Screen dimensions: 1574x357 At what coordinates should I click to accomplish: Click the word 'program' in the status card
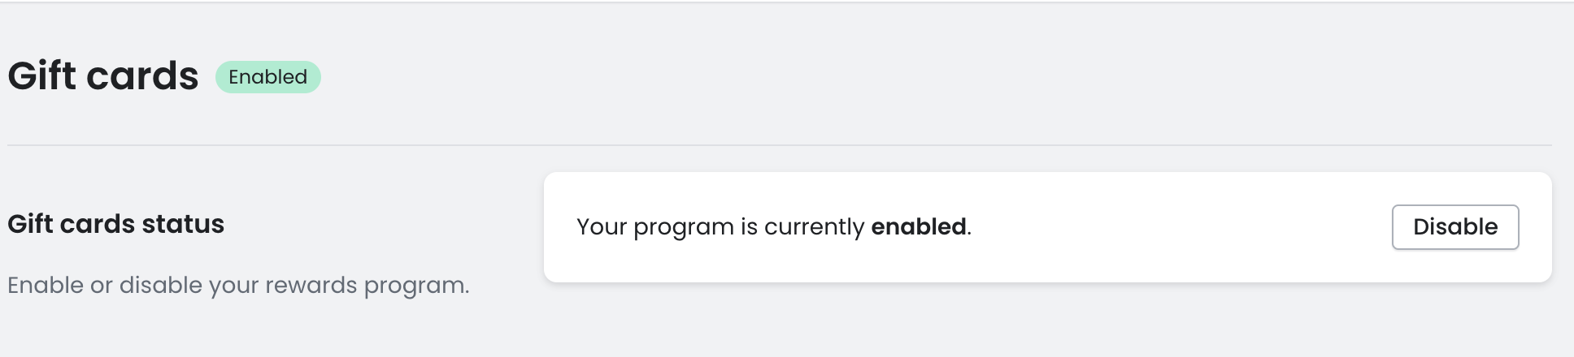[x=683, y=228]
